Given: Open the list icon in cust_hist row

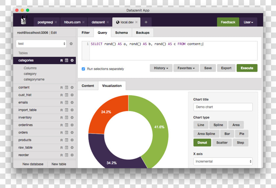Looking at the screenshot, I should (66, 95).
